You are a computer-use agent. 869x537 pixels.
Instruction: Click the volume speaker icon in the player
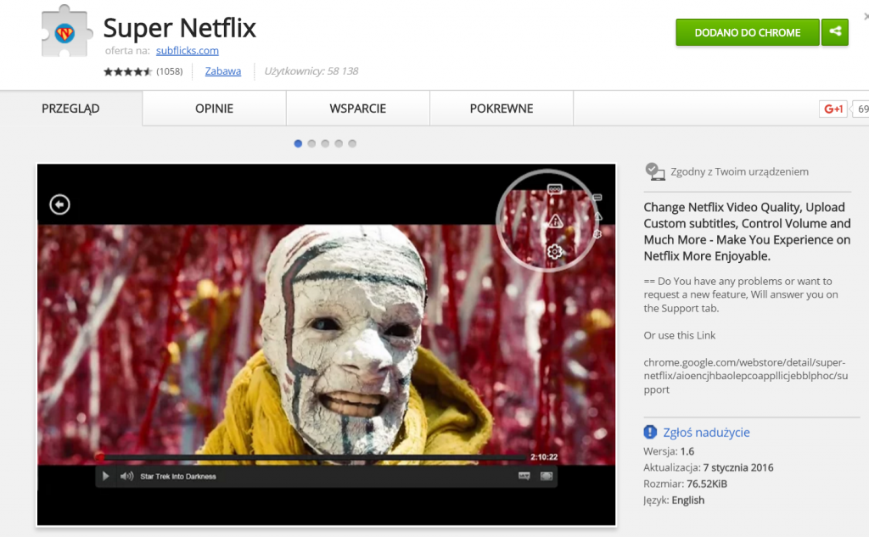(x=127, y=476)
